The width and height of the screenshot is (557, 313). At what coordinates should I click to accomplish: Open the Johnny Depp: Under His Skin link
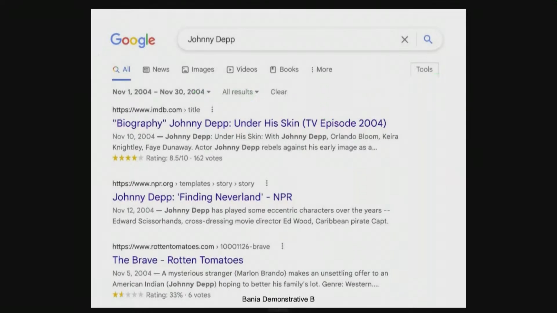[249, 123]
